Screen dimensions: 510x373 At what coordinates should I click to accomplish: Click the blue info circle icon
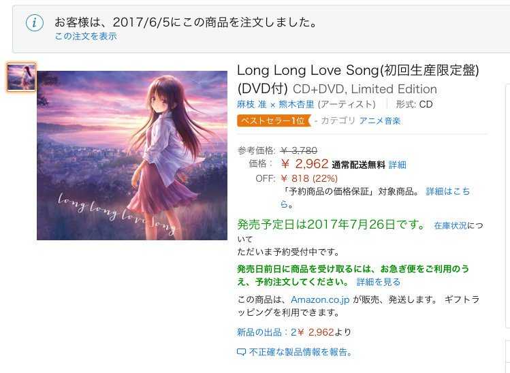click(35, 23)
